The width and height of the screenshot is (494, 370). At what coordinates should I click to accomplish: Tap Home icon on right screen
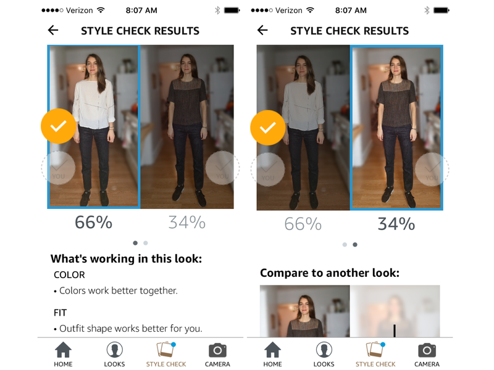coord(272,354)
